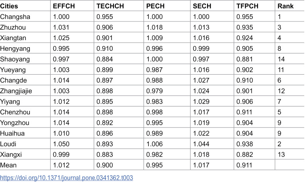Click Xiangxi's TECHCH value 0.883
The width and height of the screenshot is (305, 182).
coord(105,155)
